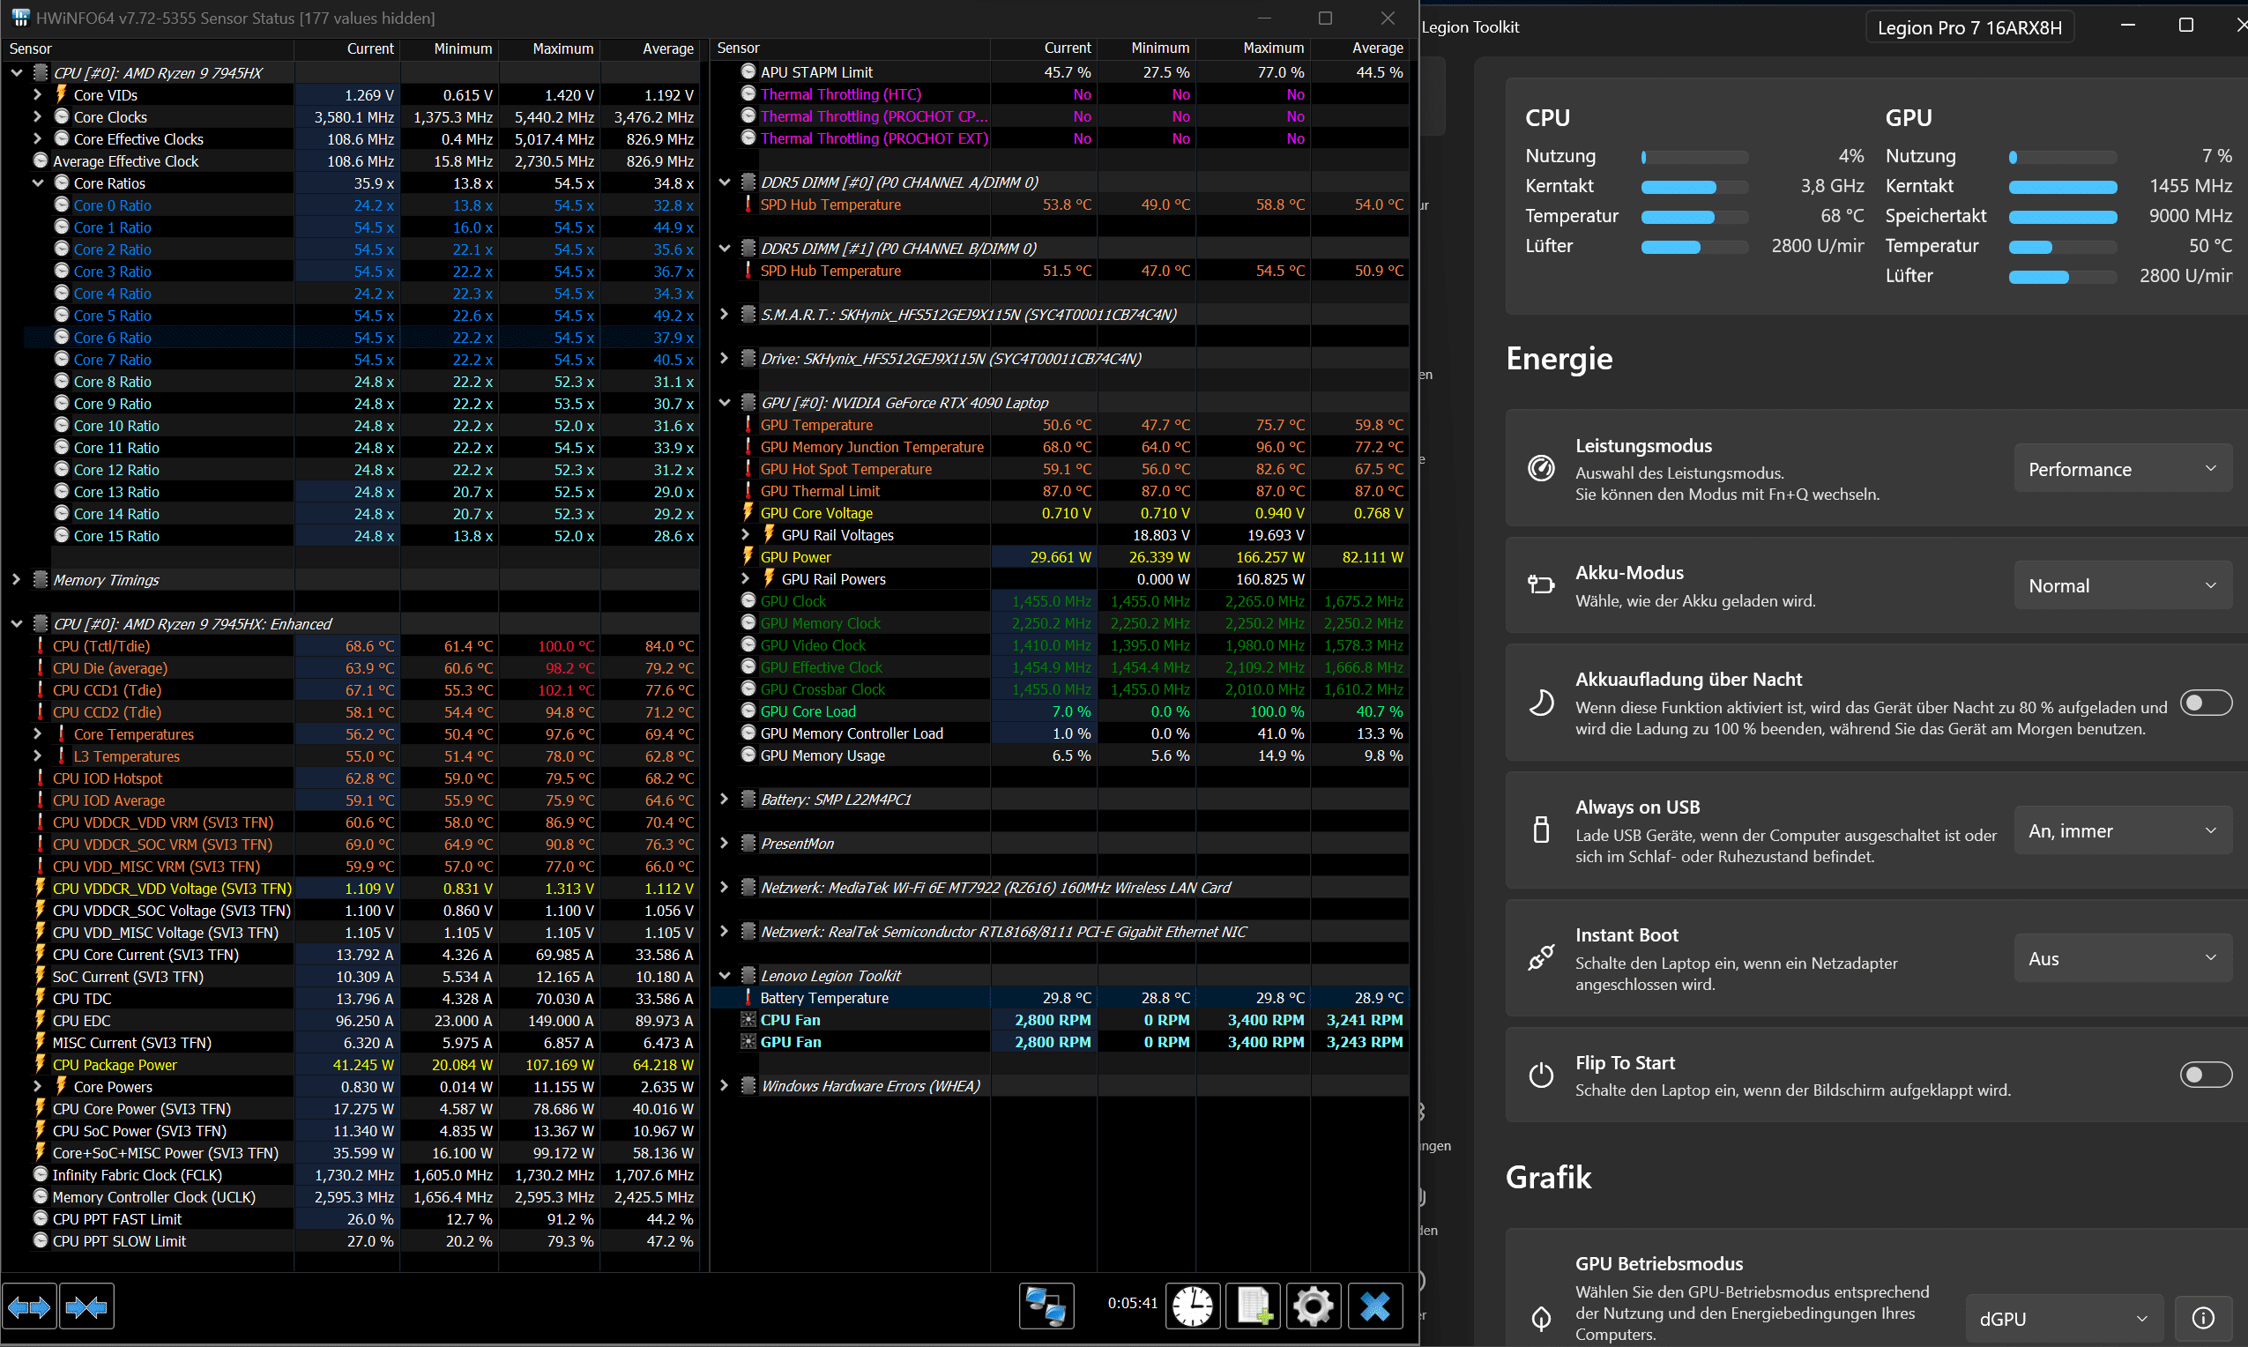Click the lightning icon beside GPU Power
2248x1347 pixels.
point(748,556)
